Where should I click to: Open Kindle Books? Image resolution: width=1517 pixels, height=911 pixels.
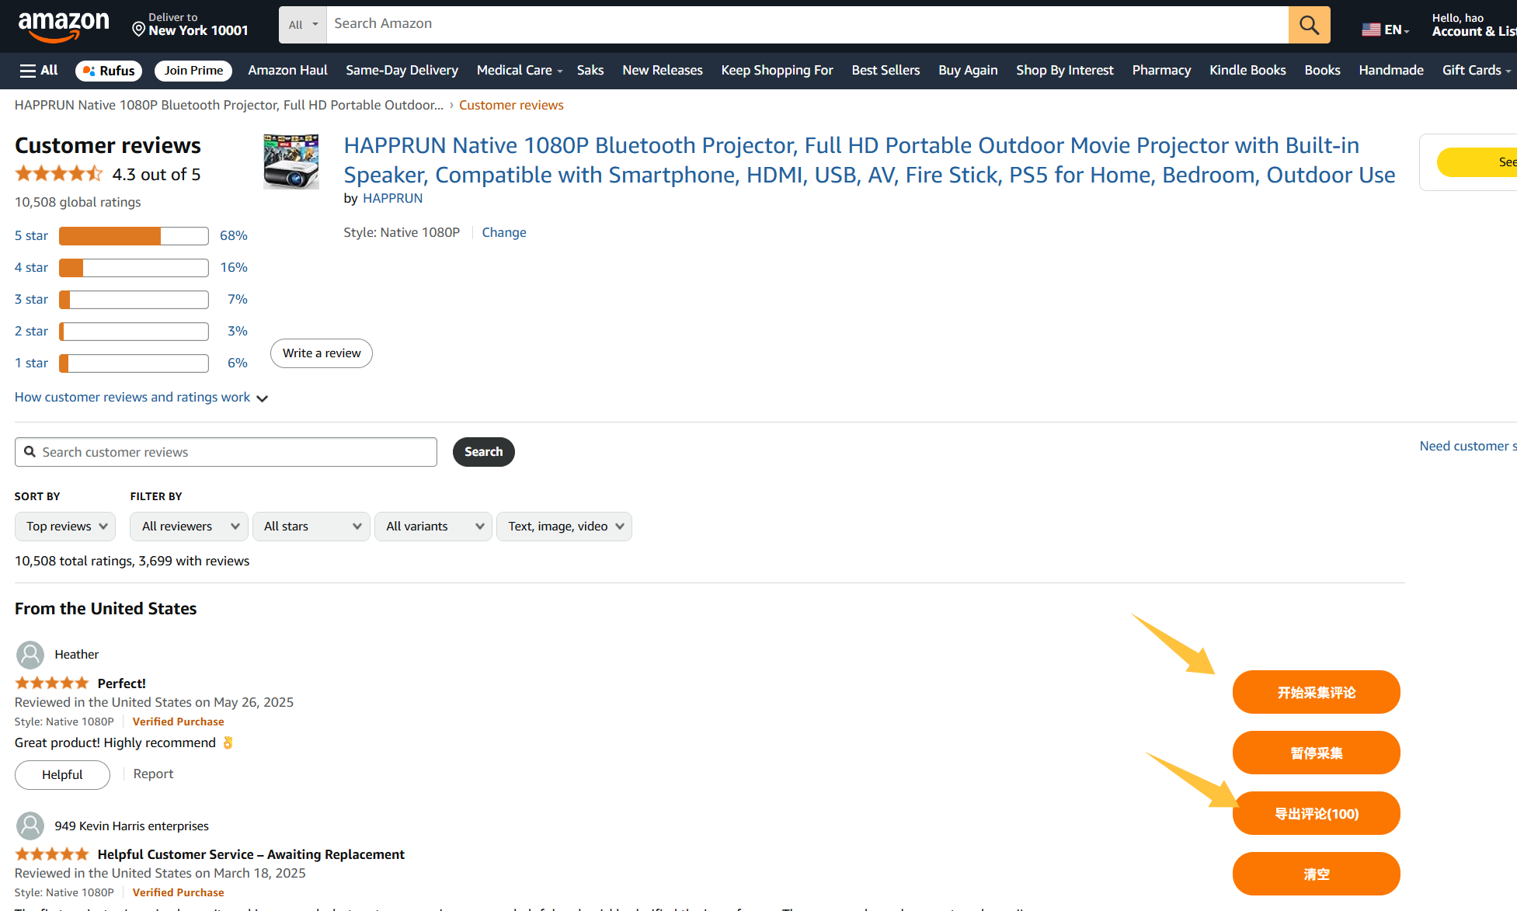coord(1247,71)
